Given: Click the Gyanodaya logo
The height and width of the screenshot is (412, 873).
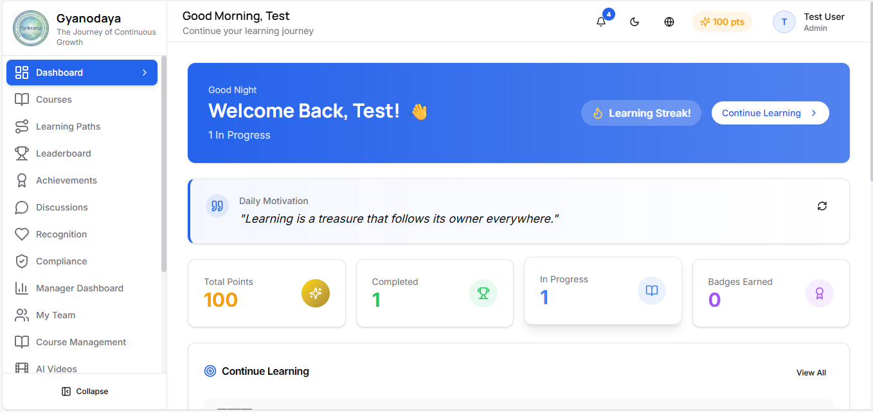Looking at the screenshot, I should [31, 28].
